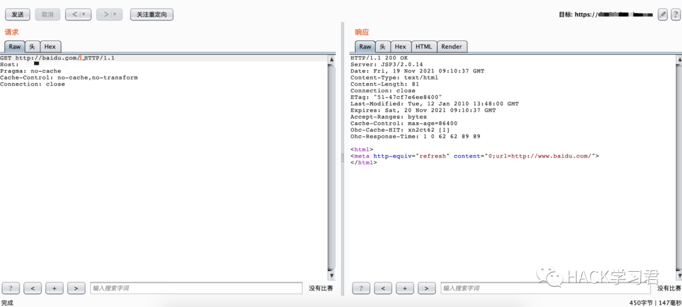Click the Ohc-Cache-HIT header line

400,129
